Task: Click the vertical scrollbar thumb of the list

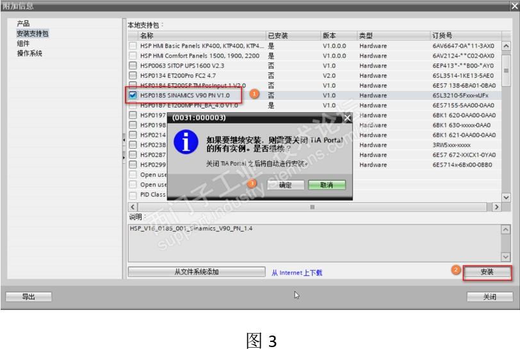Action: pos(506,70)
